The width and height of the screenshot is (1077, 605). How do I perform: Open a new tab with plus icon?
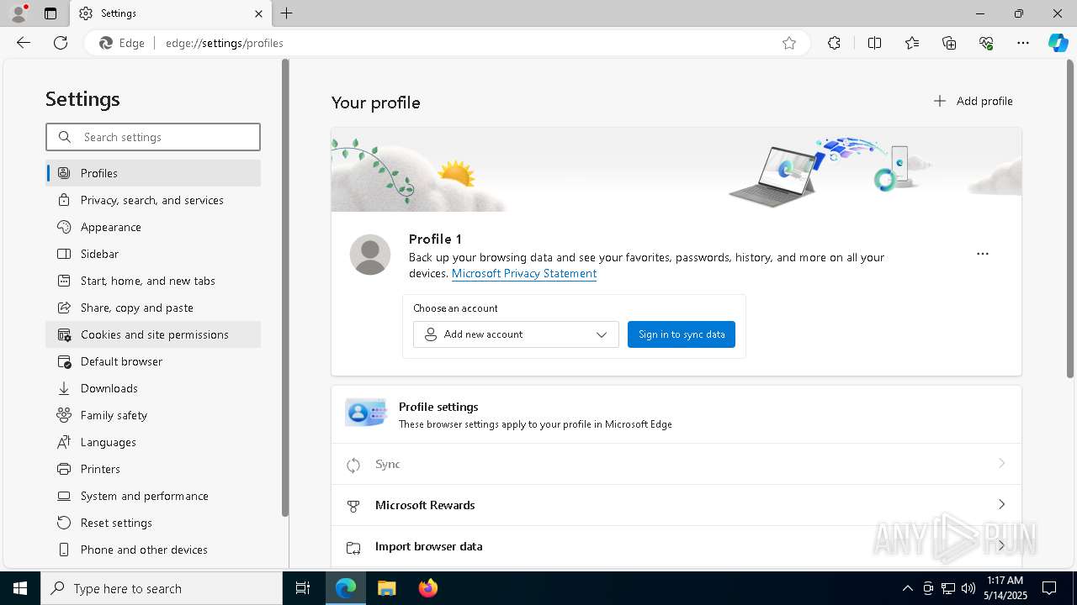pyautogui.click(x=287, y=13)
